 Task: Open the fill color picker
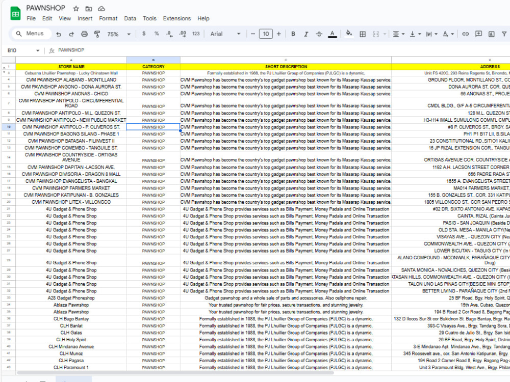pyautogui.click(x=349, y=34)
